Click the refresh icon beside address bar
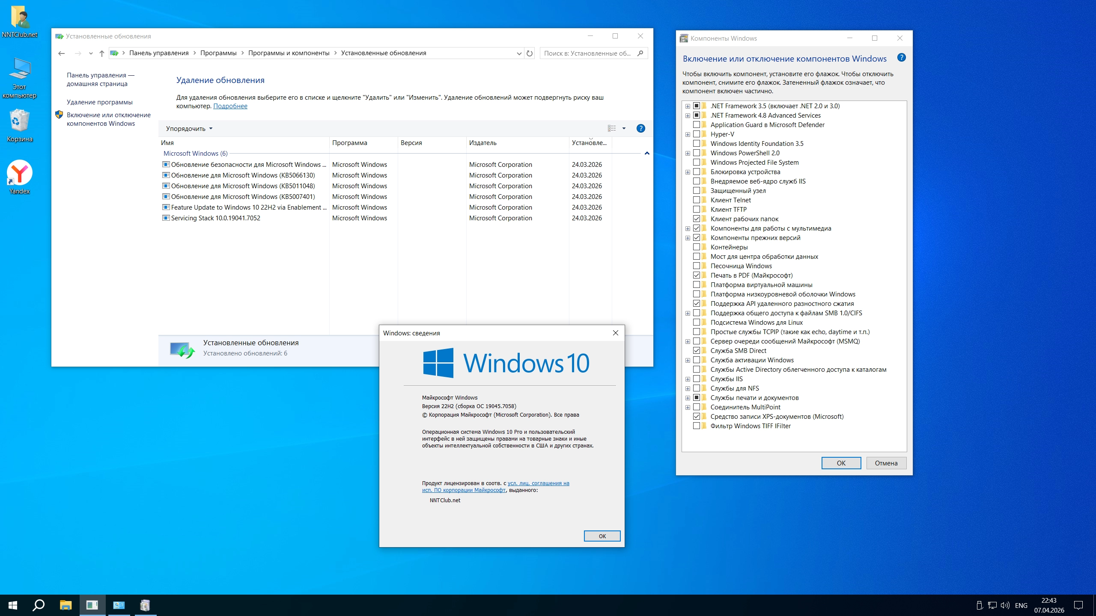 click(530, 53)
